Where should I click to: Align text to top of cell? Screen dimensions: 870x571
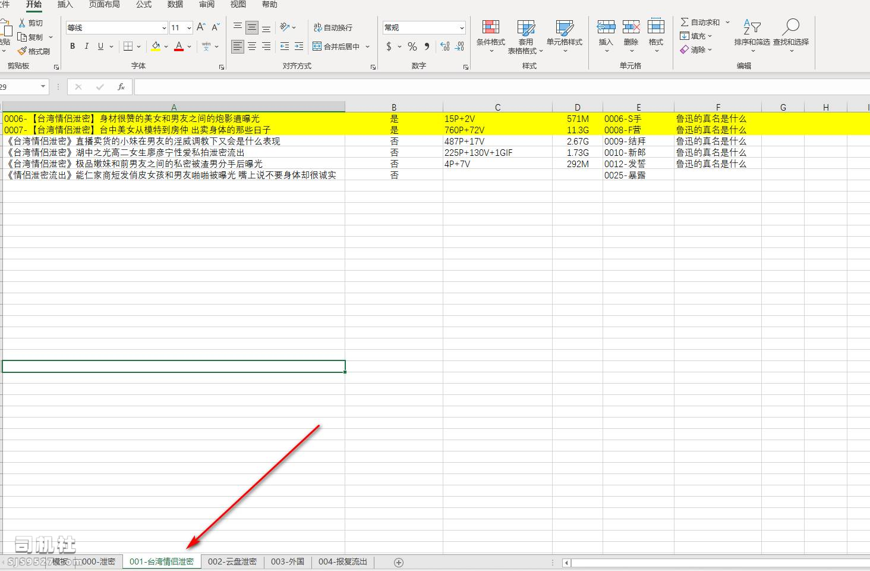[238, 27]
